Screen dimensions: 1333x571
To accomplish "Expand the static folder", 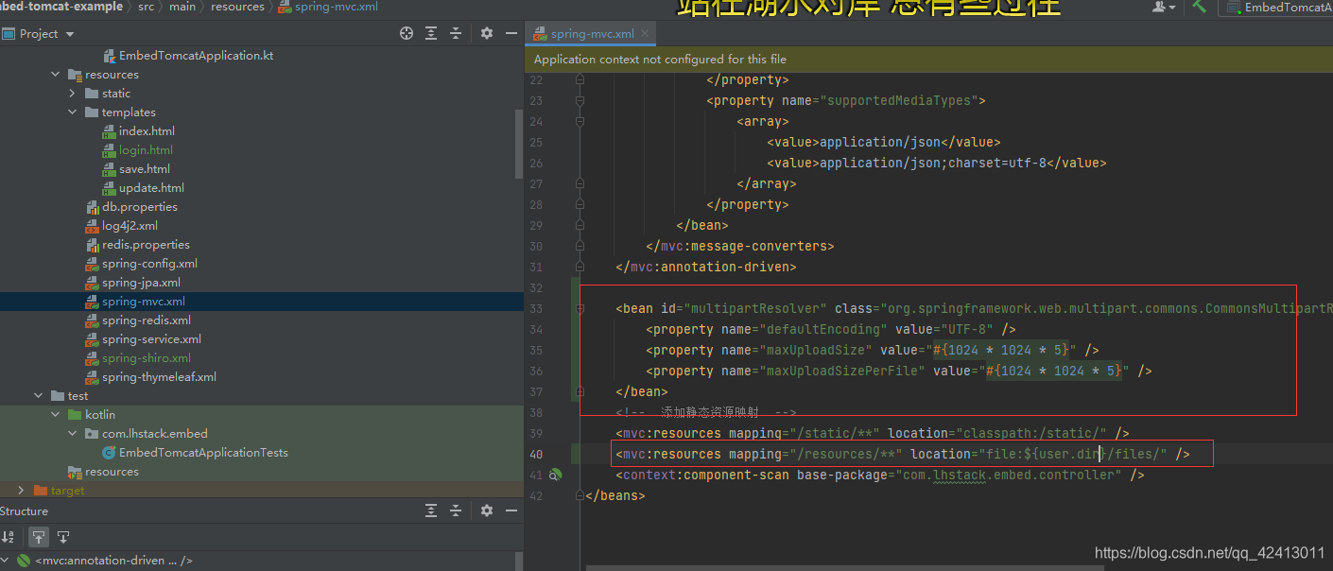I will tap(73, 94).
